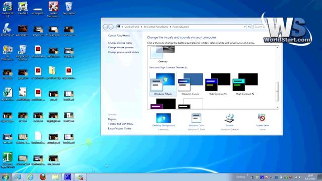Viewport: 322px width, 181px height.
Task: Open the Sounds setting
Action: tap(229, 122)
